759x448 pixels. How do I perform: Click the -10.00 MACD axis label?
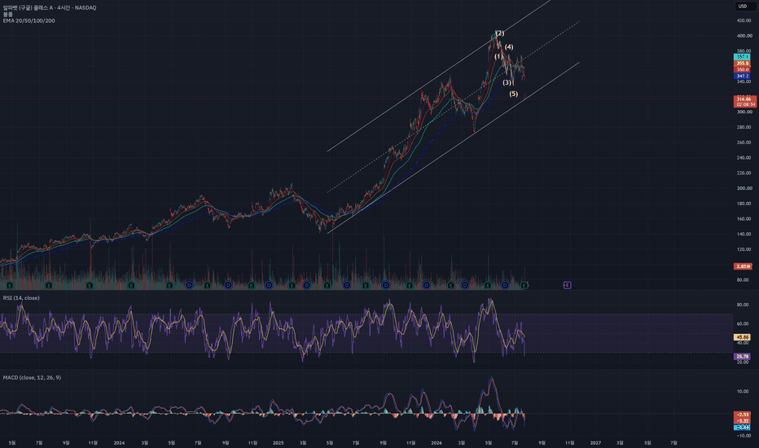(744, 436)
